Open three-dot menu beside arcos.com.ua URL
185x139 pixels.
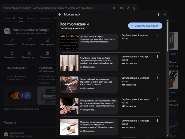point(35,136)
